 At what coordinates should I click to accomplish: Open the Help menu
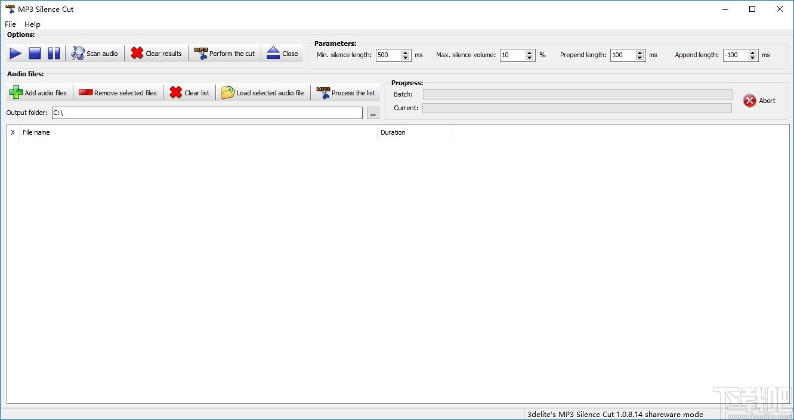click(x=32, y=24)
